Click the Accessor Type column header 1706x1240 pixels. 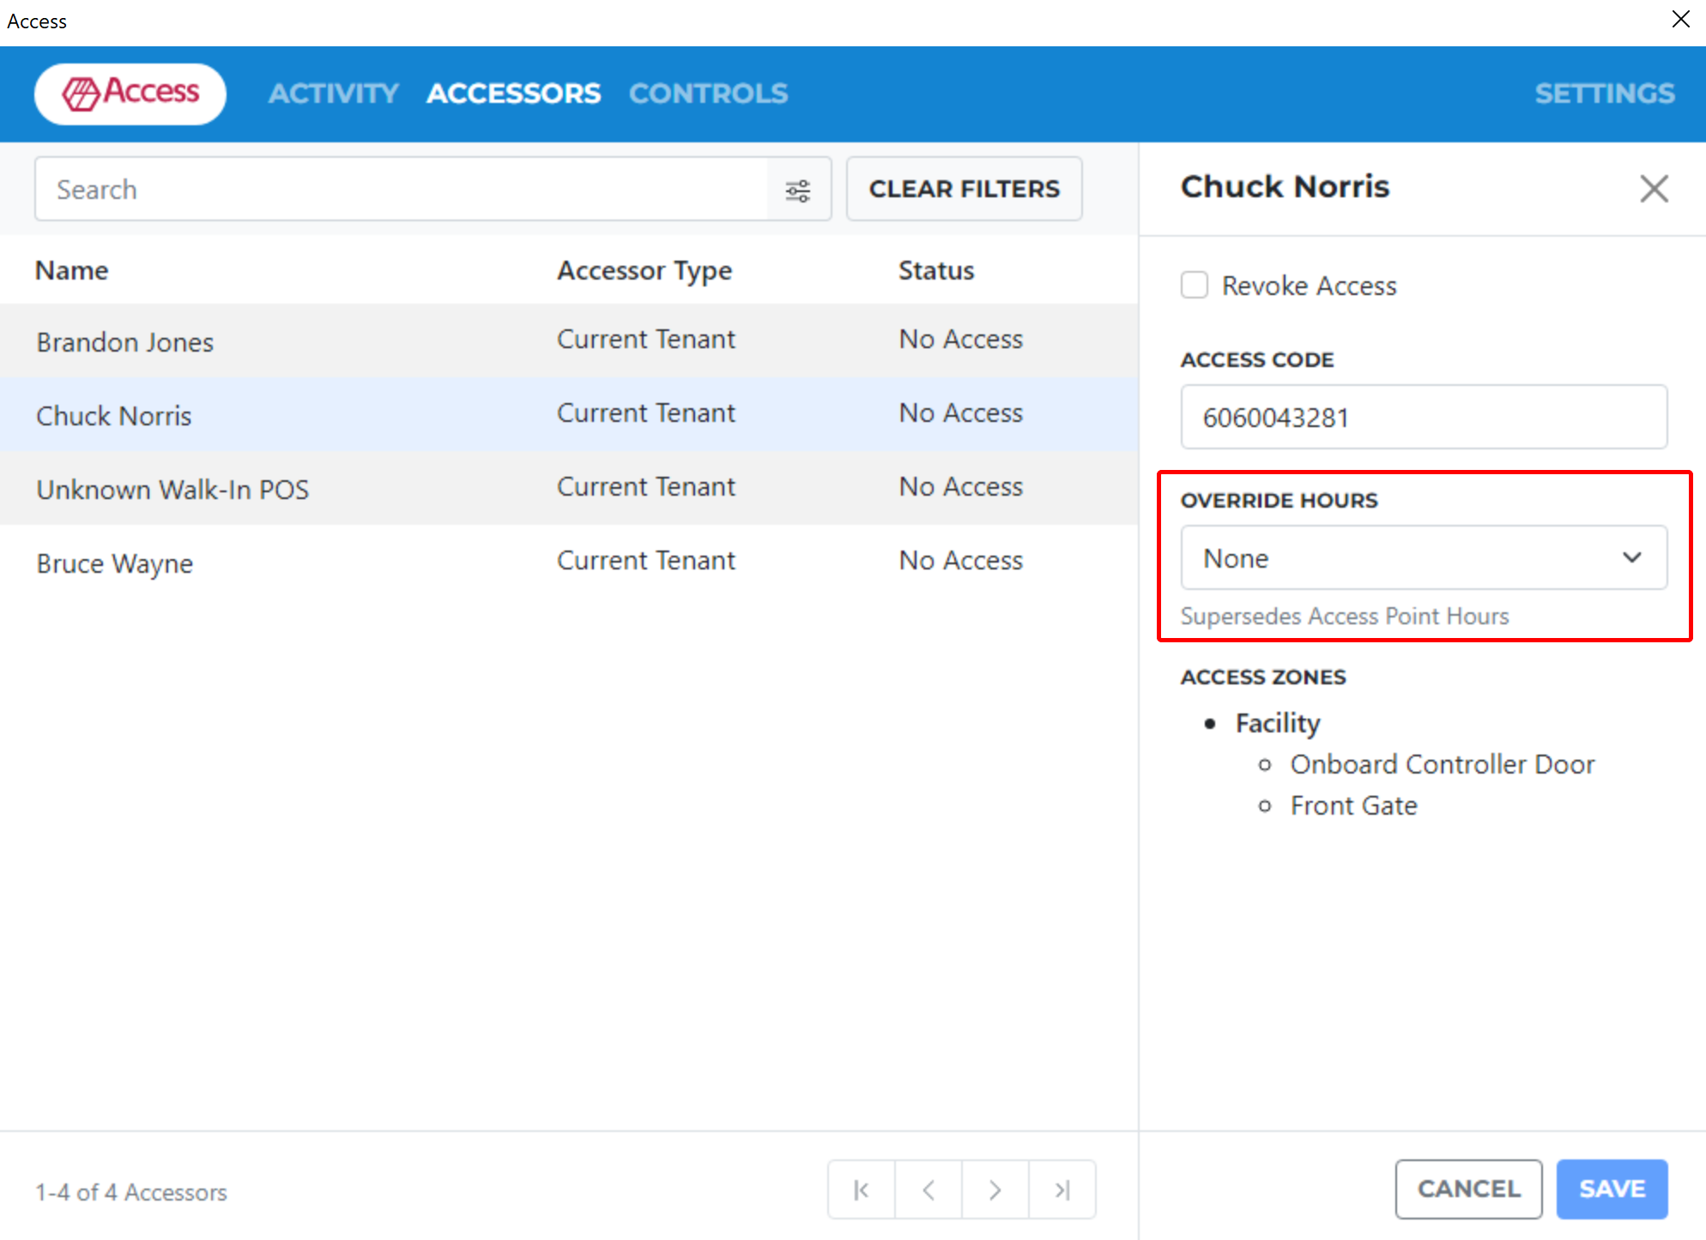(x=644, y=271)
